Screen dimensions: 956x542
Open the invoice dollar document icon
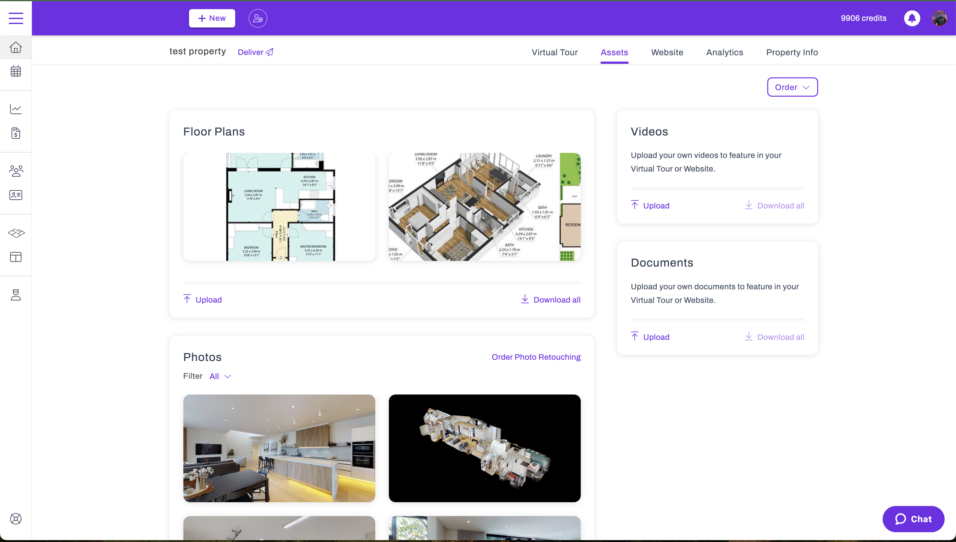(15, 133)
